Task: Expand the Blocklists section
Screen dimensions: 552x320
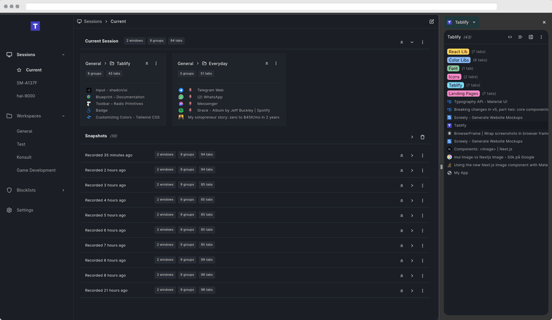Action: click(63, 190)
